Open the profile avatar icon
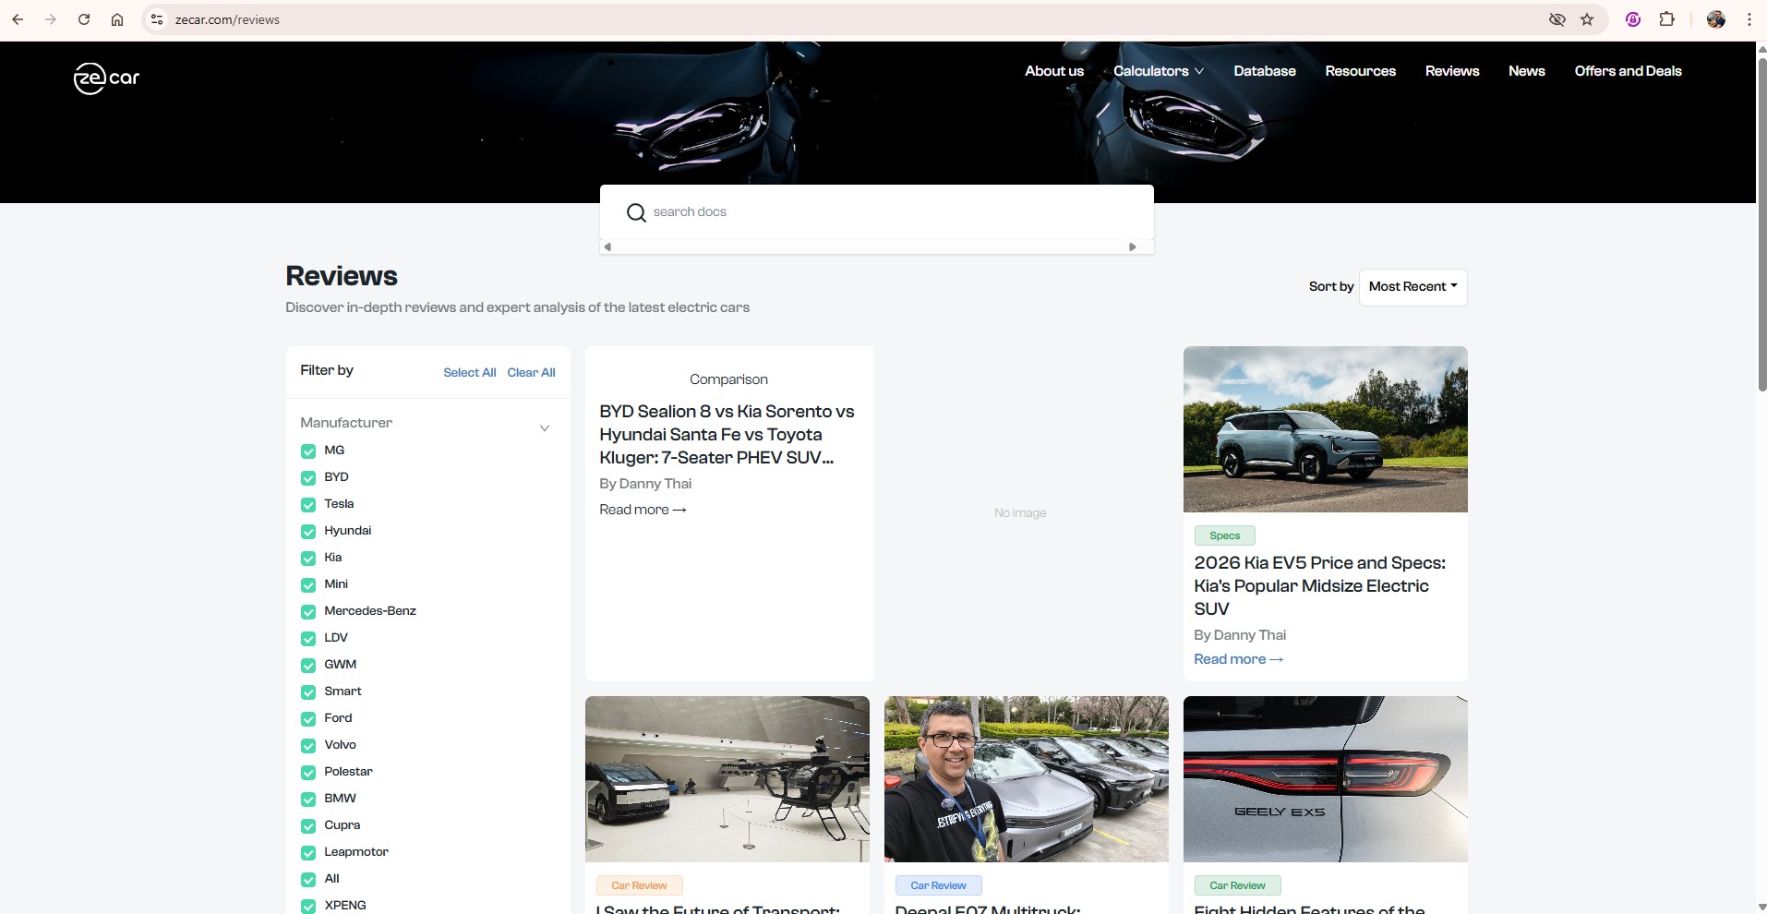Image resolution: width=1767 pixels, height=914 pixels. 1716,19
